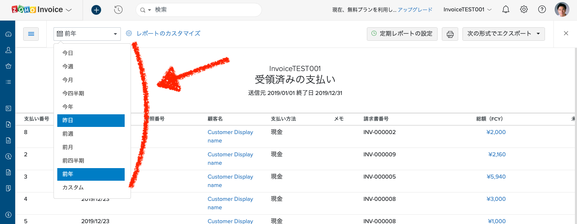Select 今週 in the date menu
This screenshot has height=224, width=577.
tap(91, 66)
